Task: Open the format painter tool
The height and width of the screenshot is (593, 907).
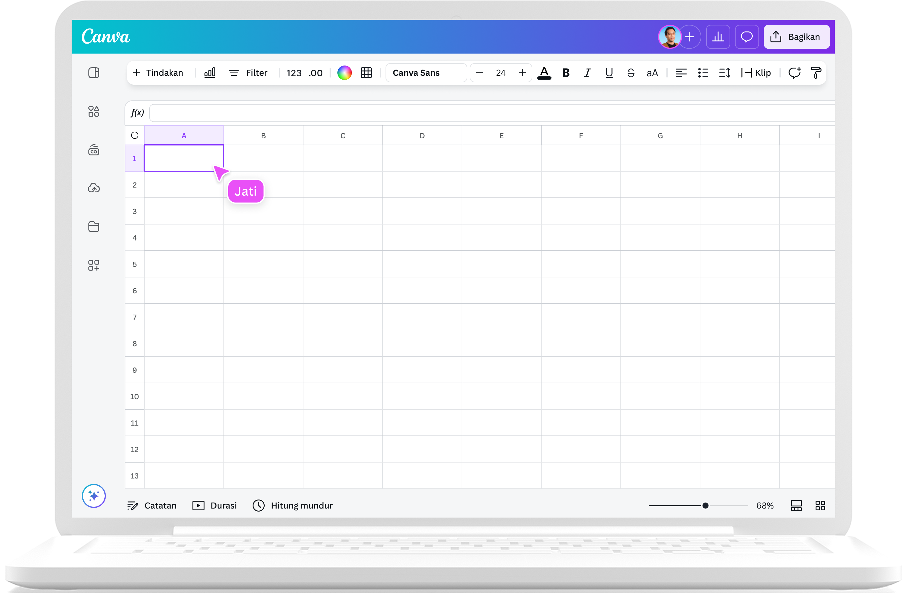Action: point(816,73)
